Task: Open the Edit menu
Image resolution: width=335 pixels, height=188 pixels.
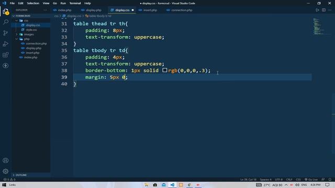Action: point(21,3)
